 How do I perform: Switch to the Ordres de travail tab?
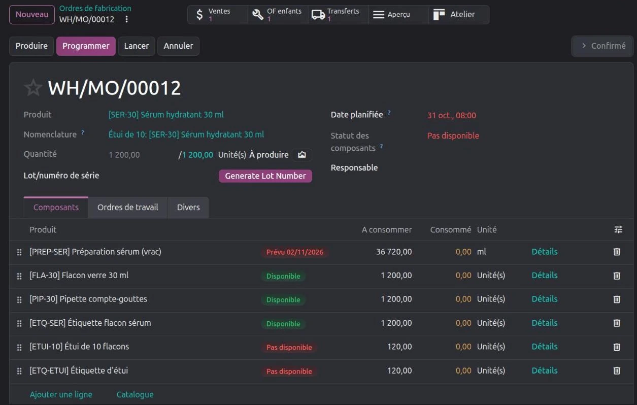(128, 208)
